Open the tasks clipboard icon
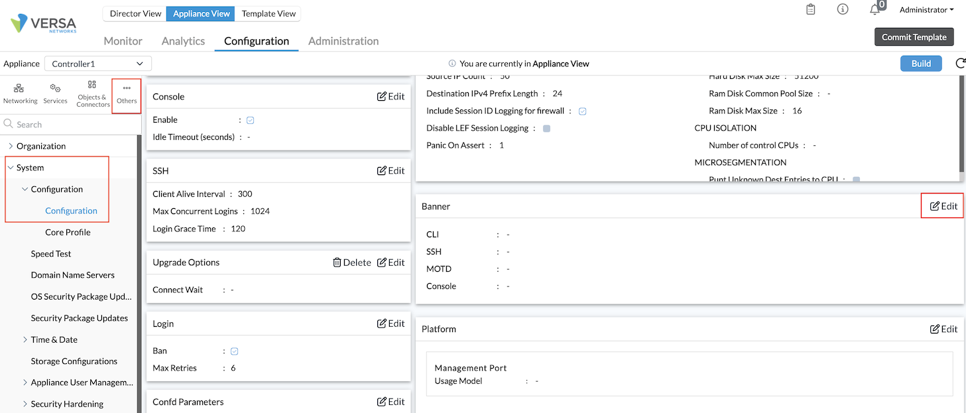 click(x=810, y=9)
